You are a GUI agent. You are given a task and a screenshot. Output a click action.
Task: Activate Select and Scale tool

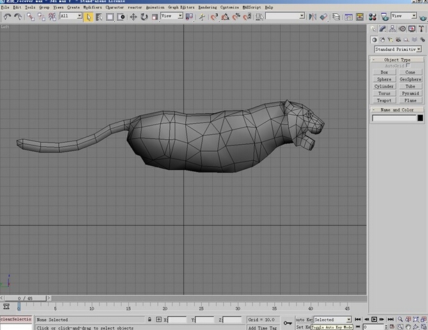click(154, 17)
